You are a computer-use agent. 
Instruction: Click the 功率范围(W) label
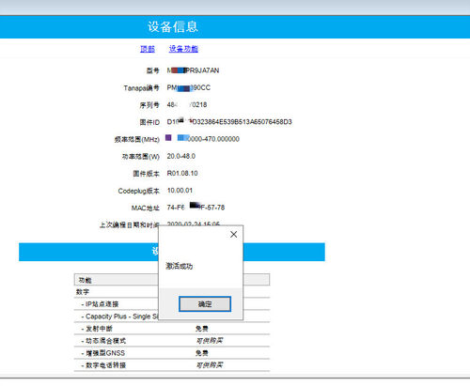[x=141, y=156]
